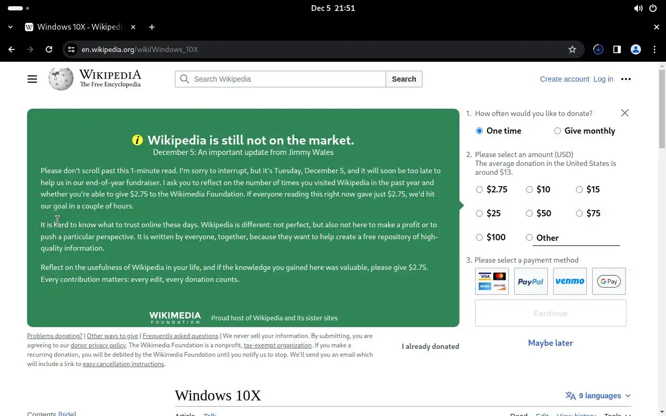Open the donor privacy policy link
The image size is (666, 416).
click(98, 345)
